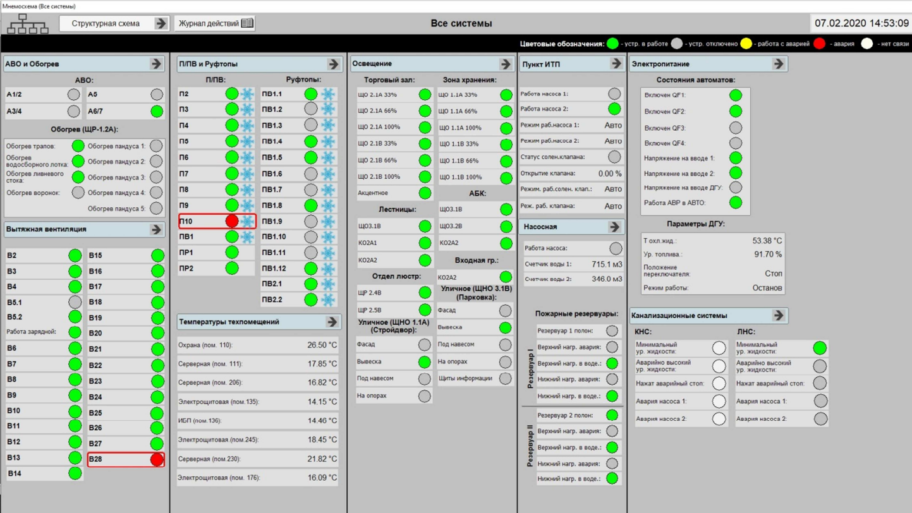Toggle the Обогрев трапов indicator
Image resolution: width=912 pixels, height=513 pixels.
(78, 146)
